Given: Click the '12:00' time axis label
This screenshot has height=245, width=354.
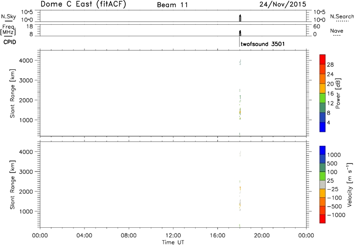Looking at the screenshot, I should pos(173,236).
